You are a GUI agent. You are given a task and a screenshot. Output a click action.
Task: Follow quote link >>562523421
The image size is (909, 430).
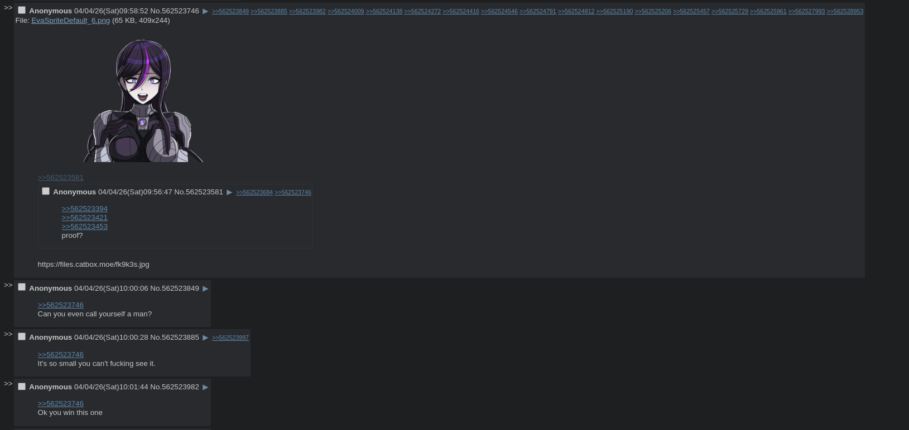[84, 217]
